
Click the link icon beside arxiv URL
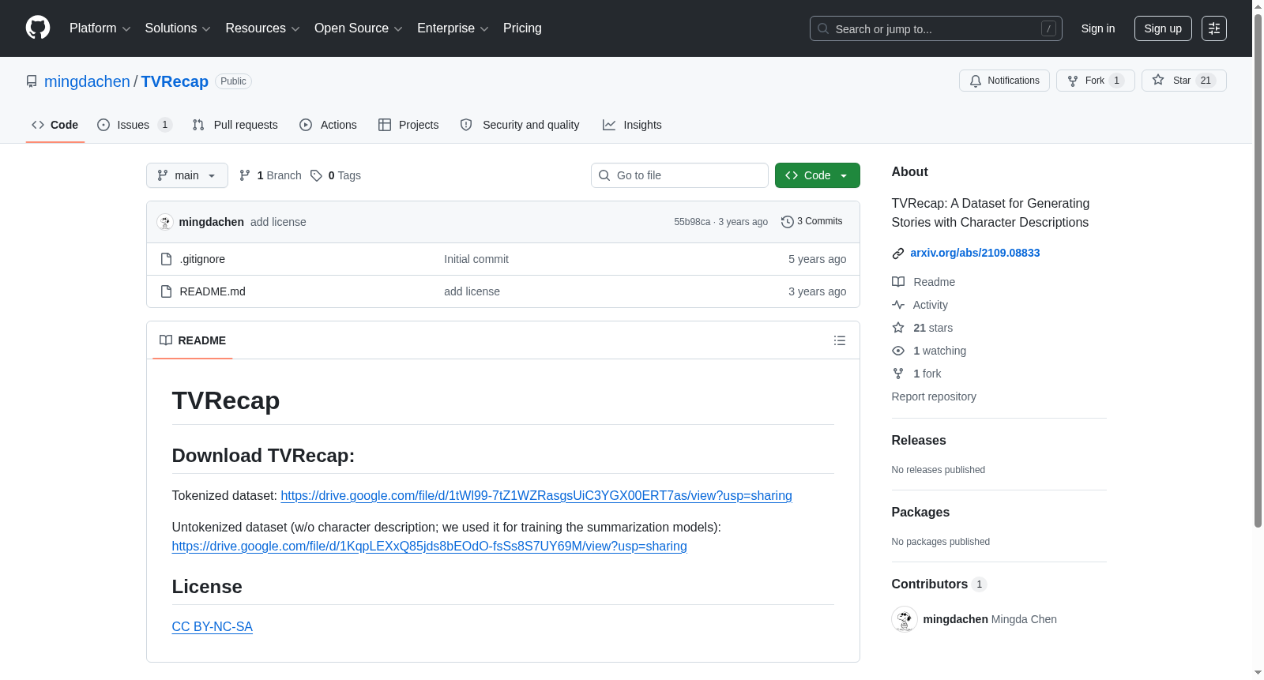coord(897,254)
